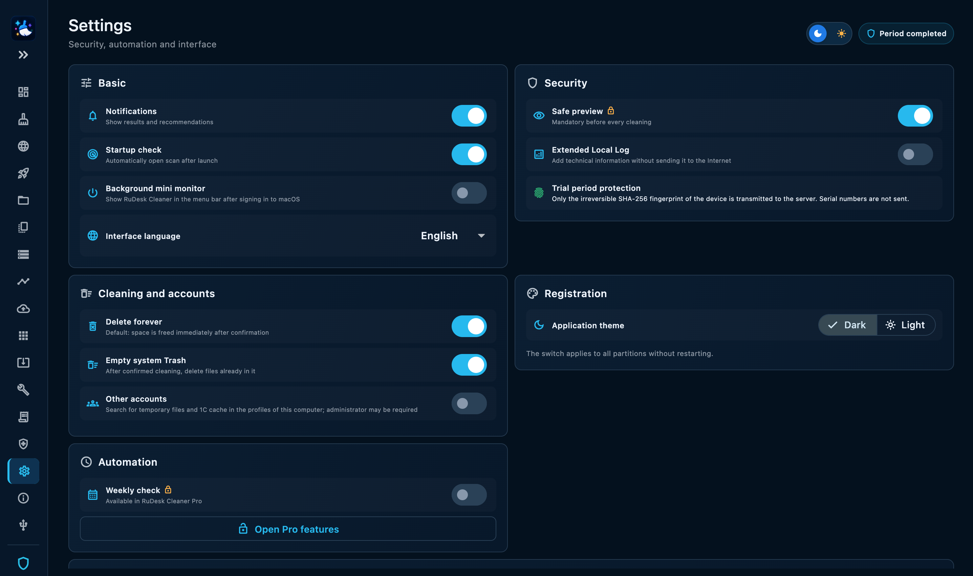This screenshot has height=576, width=973.
Task: Click the fingerprint icon in Security panel
Action: tap(539, 193)
